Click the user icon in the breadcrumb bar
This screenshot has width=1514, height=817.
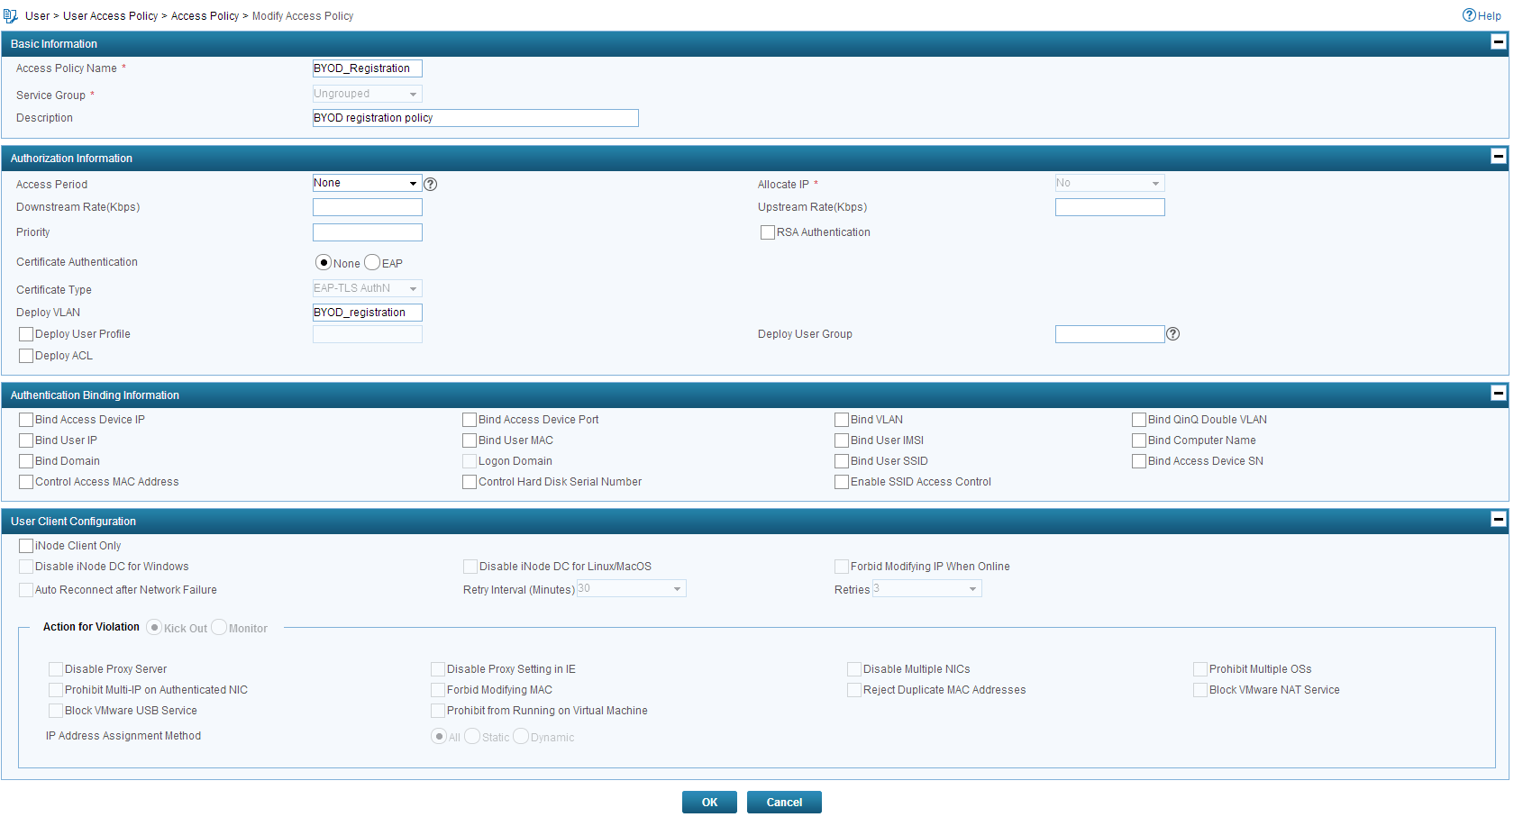click(x=11, y=15)
